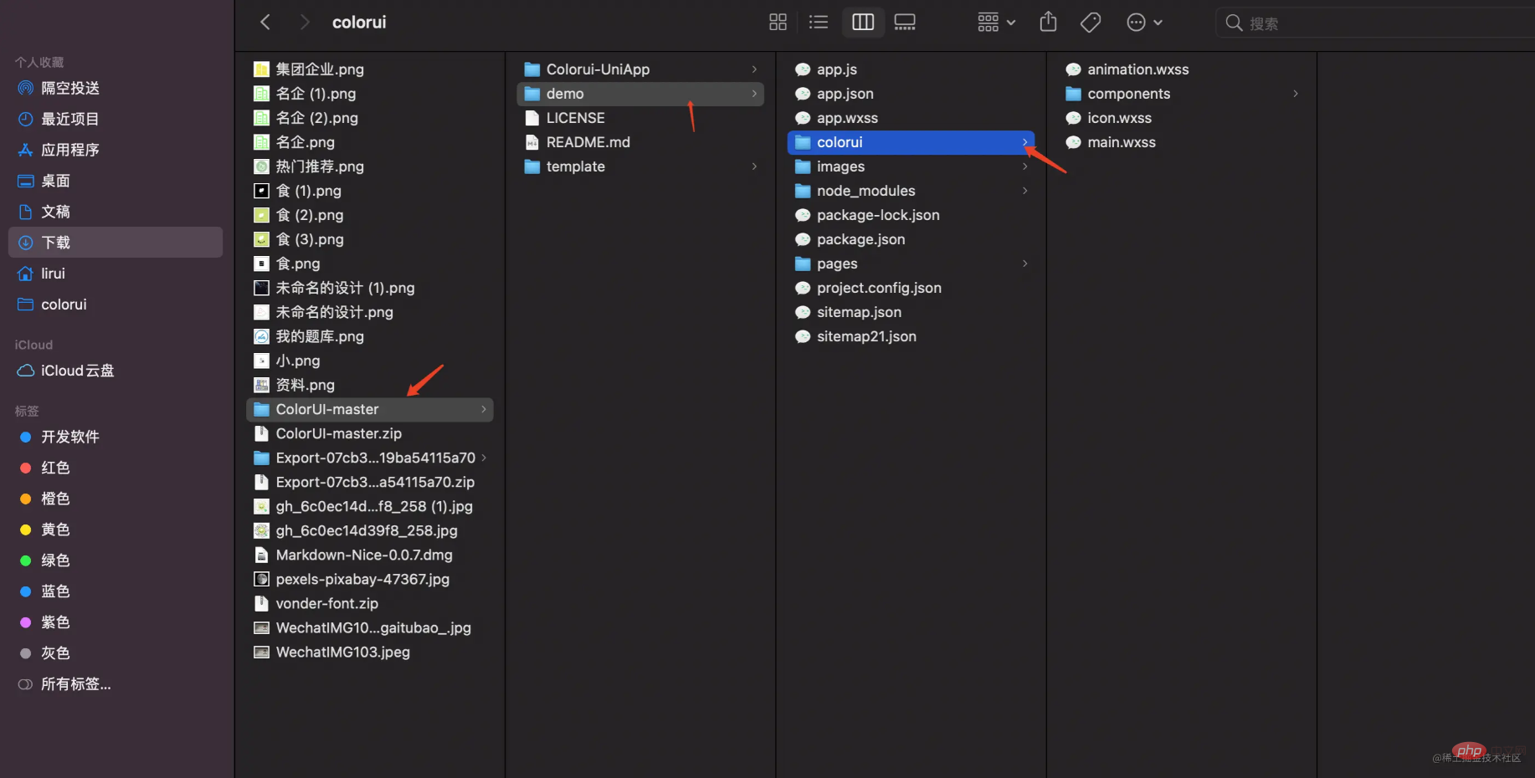Open the more actions ellipsis menu
Image resolution: width=1535 pixels, height=778 pixels.
pos(1144,23)
